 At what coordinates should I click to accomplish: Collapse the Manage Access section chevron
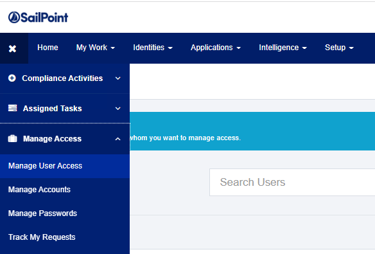point(118,139)
